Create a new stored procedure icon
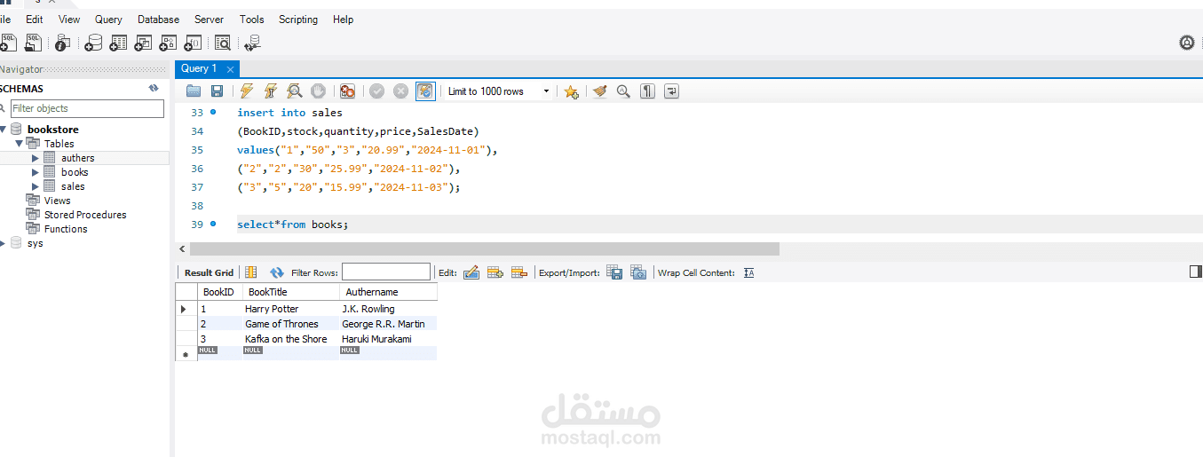This screenshot has height=457, width=1203. pyautogui.click(x=168, y=42)
